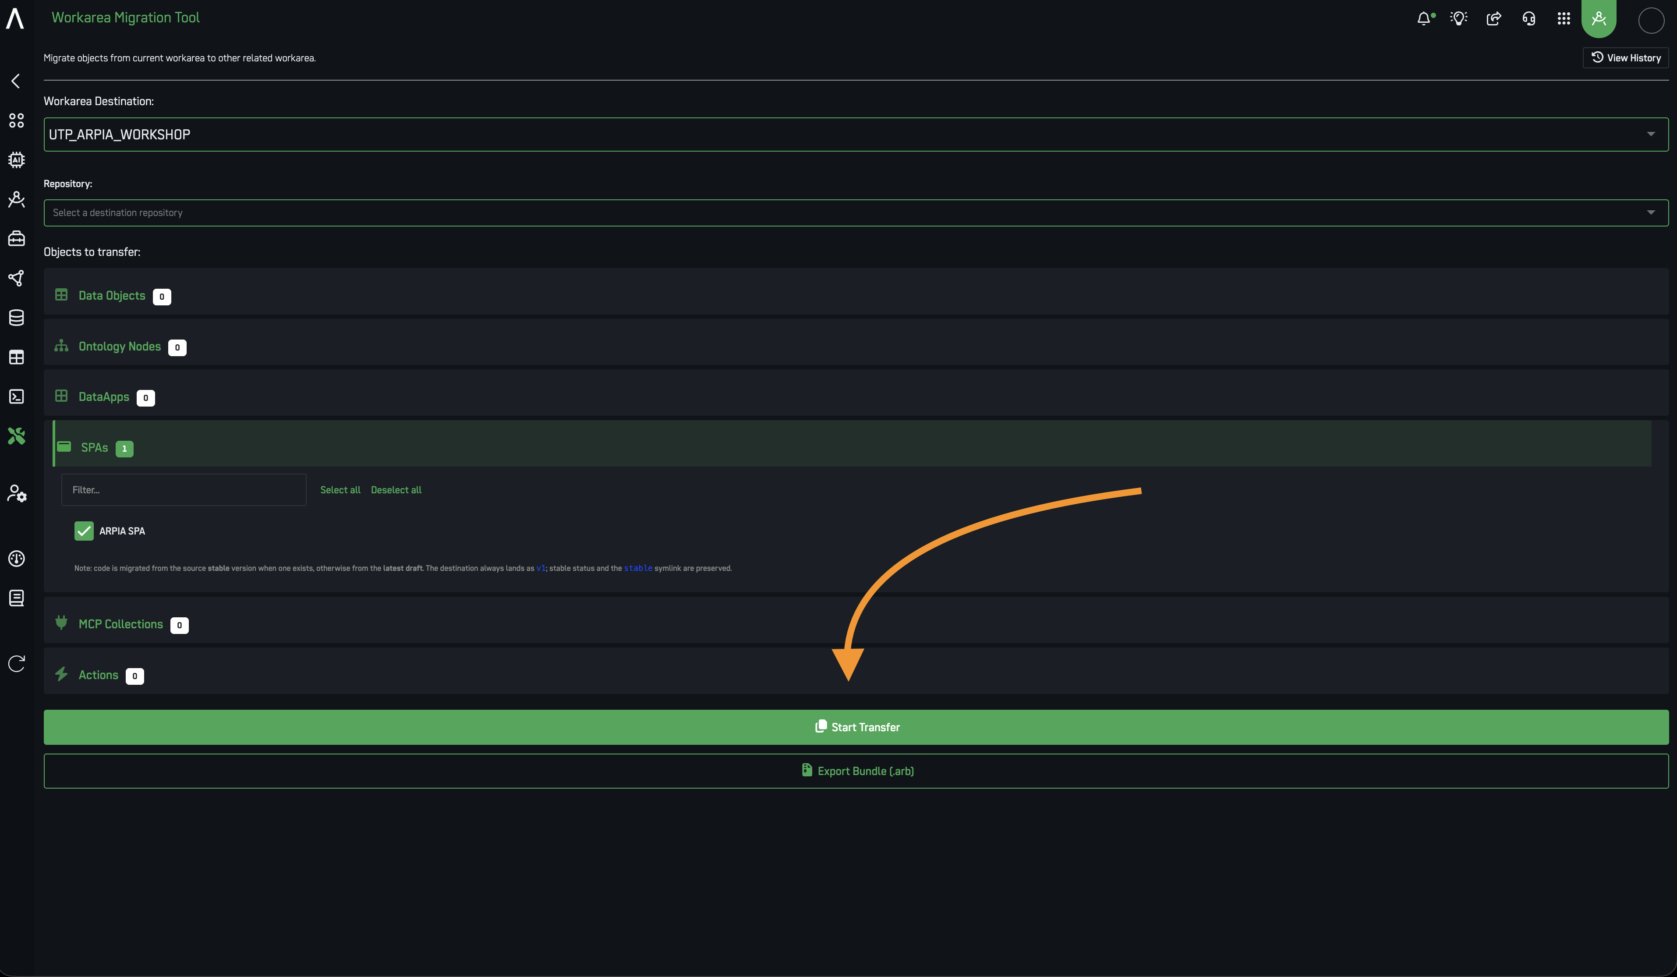The width and height of the screenshot is (1677, 977).
Task: Click the lightbulb tips icon
Action: pyautogui.click(x=1459, y=19)
